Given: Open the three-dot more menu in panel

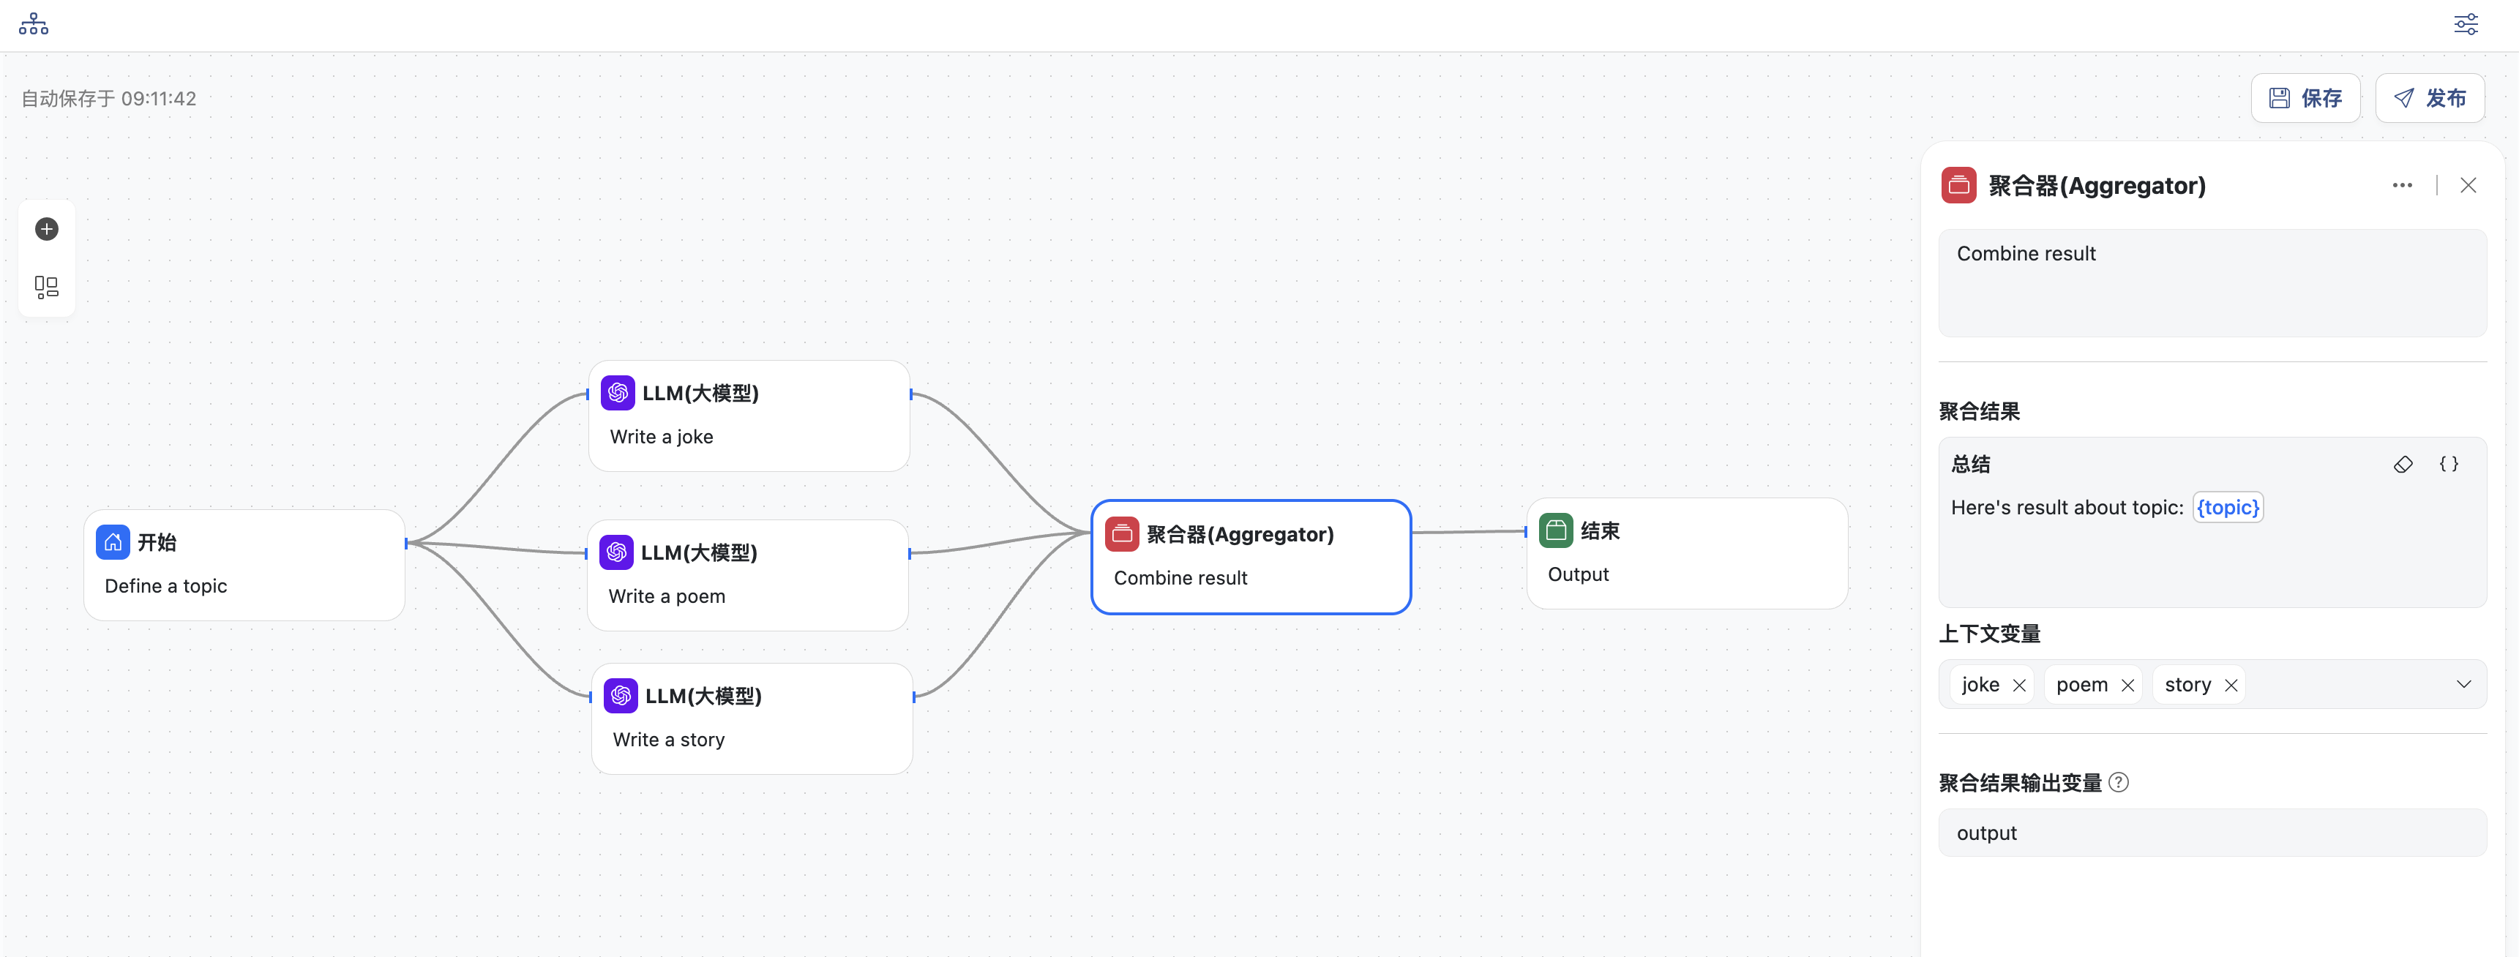Looking at the screenshot, I should (x=2402, y=186).
